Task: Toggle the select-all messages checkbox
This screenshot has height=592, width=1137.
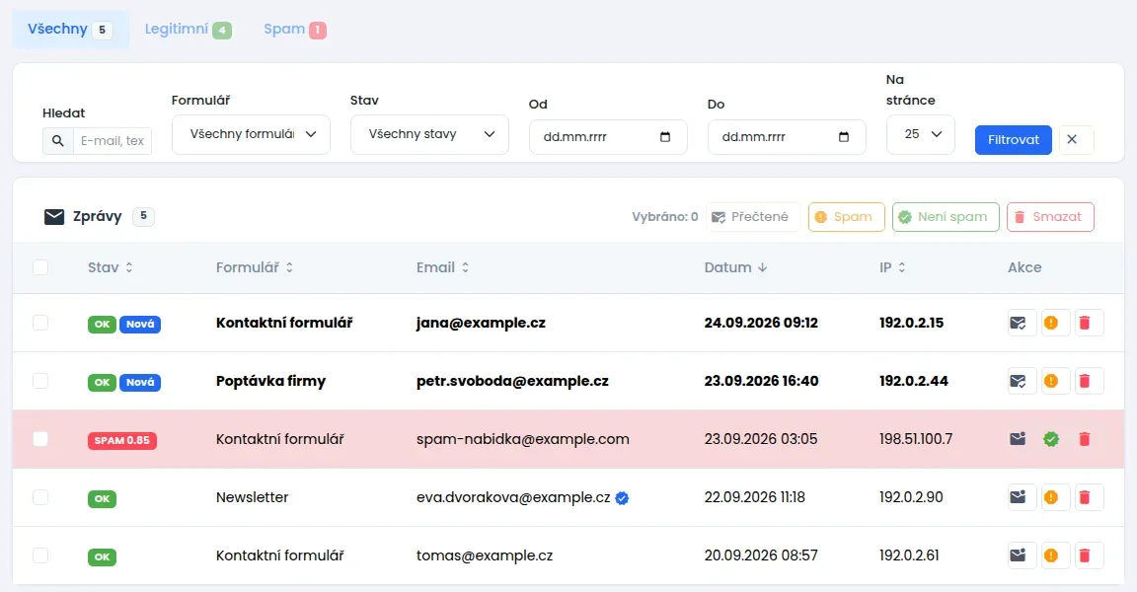Action: tap(40, 267)
